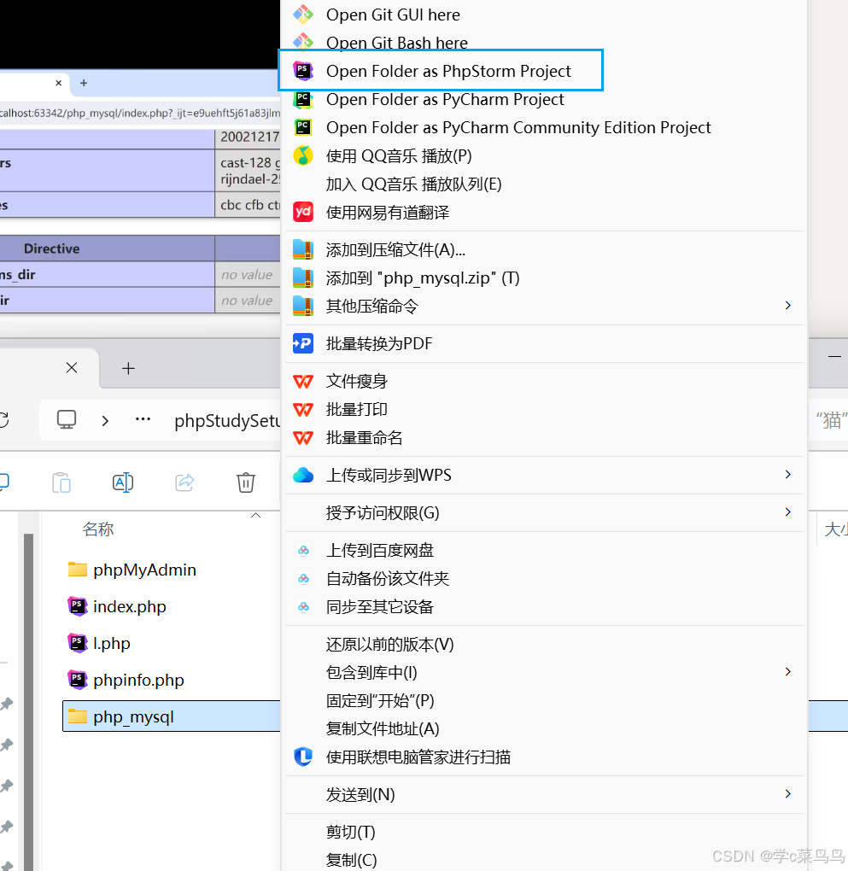Open the address bar ellipsis overflow
848x871 pixels.
click(143, 419)
